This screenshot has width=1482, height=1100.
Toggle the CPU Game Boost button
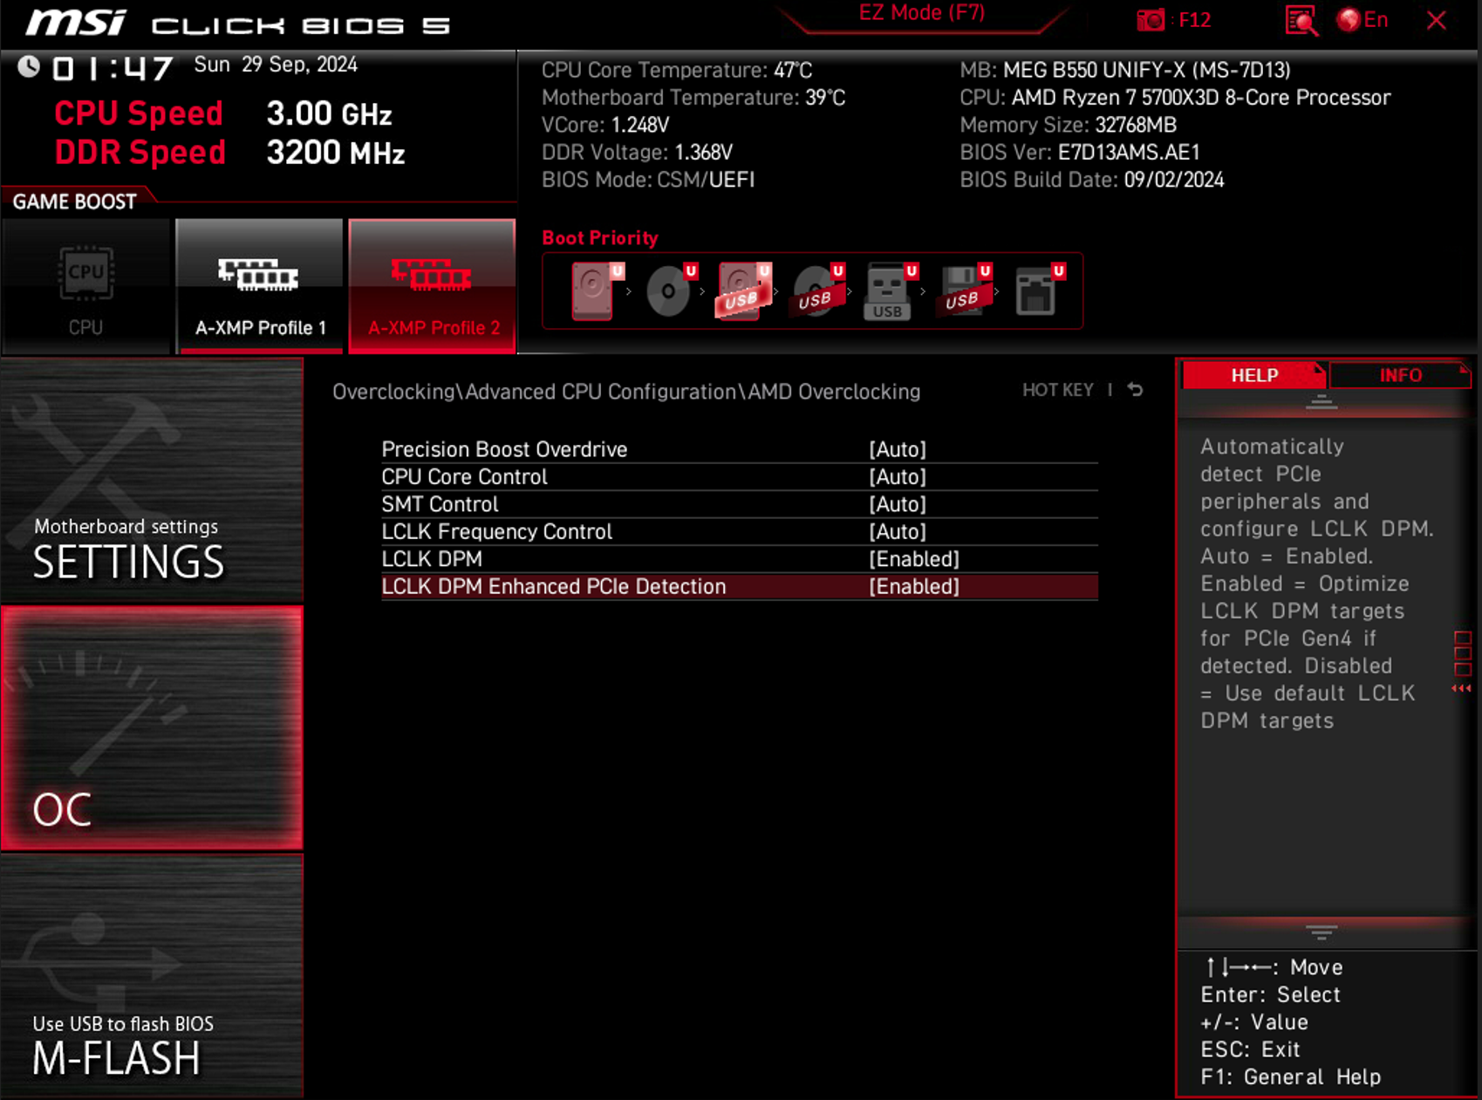click(x=85, y=287)
